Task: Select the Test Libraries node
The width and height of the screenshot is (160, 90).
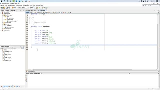Action: point(8,29)
